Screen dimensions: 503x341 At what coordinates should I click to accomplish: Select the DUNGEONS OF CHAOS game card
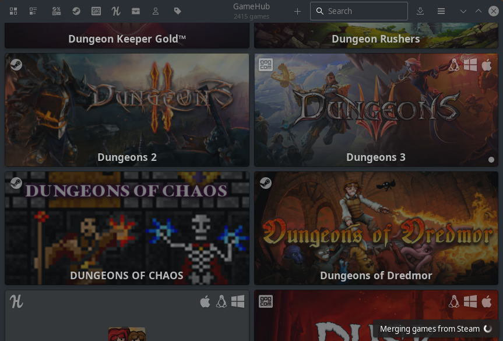tap(127, 228)
